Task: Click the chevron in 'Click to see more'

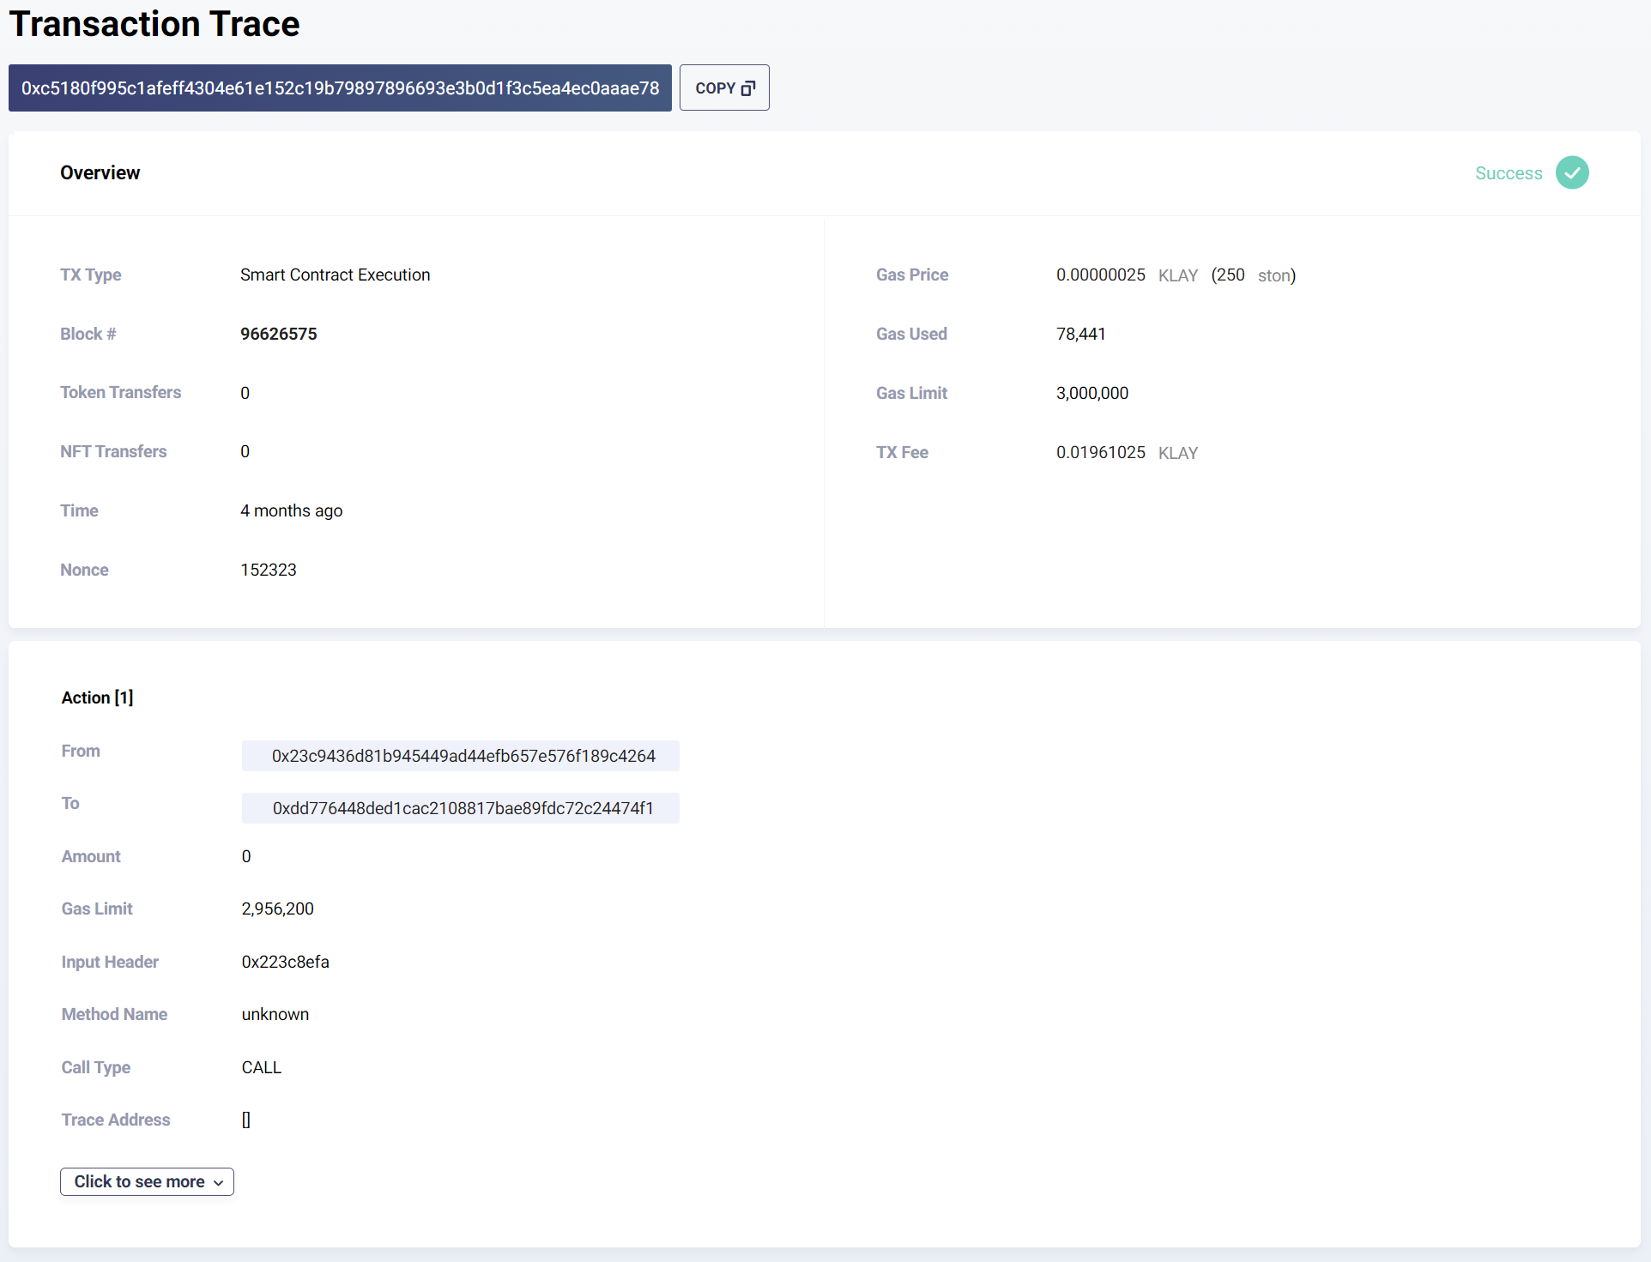Action: 219,1182
